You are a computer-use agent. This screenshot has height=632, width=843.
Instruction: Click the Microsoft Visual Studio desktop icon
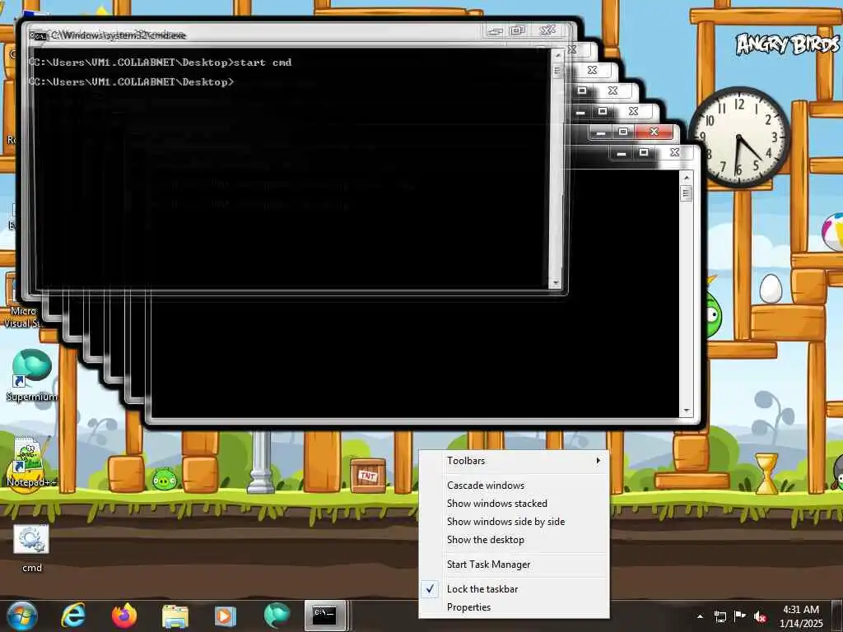tap(22, 301)
